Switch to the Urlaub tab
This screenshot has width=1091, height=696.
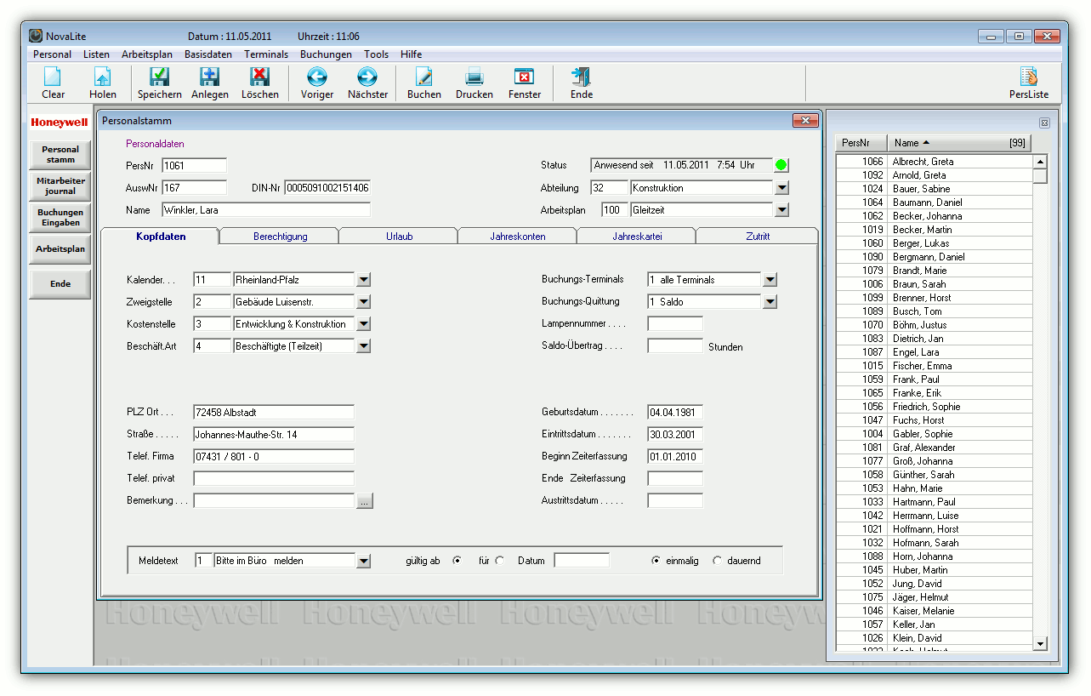tap(399, 237)
